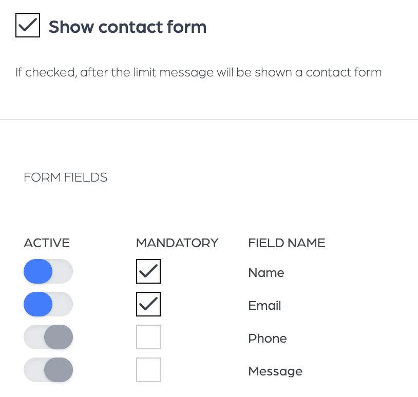418x397 pixels.
Task: Uncheck the mandatory box for Name
Action: pyautogui.click(x=148, y=271)
